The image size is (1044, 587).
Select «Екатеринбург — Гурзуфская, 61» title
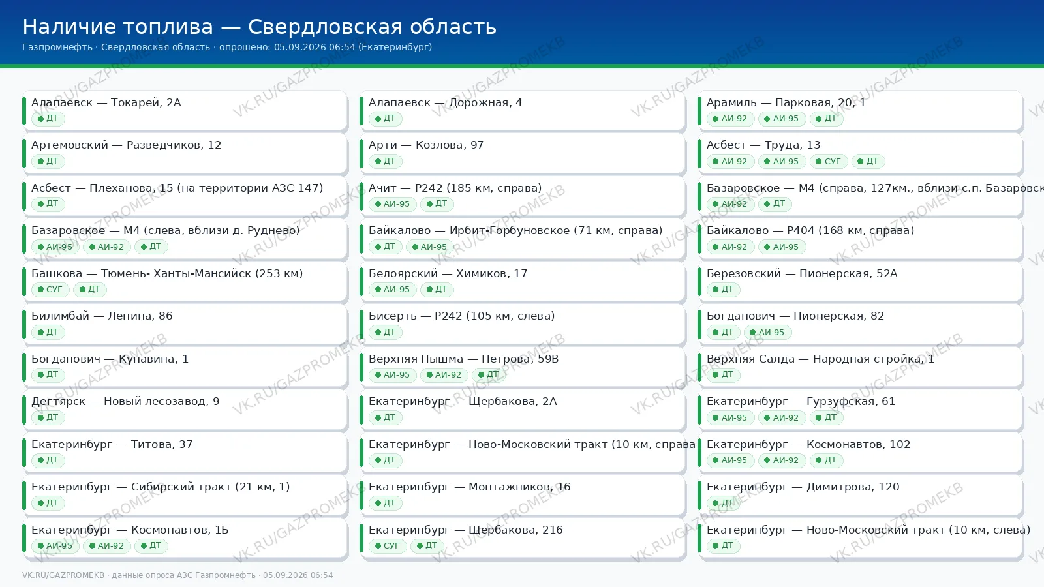(801, 401)
